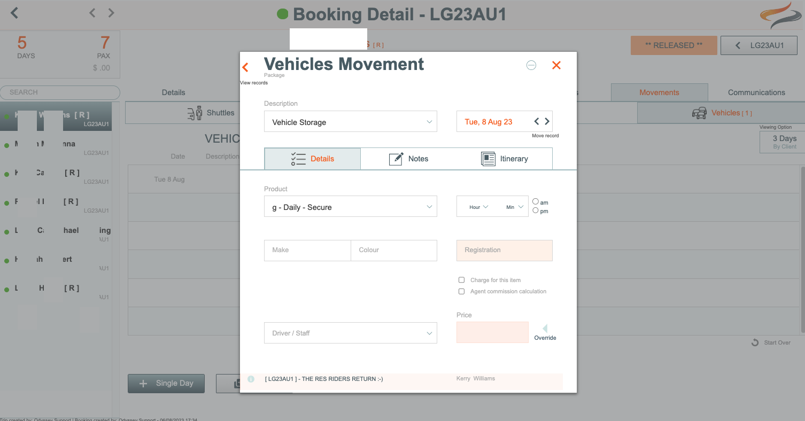The height and width of the screenshot is (421, 805).
Task: Close the Vehicles Movement dialog
Action: click(556, 65)
